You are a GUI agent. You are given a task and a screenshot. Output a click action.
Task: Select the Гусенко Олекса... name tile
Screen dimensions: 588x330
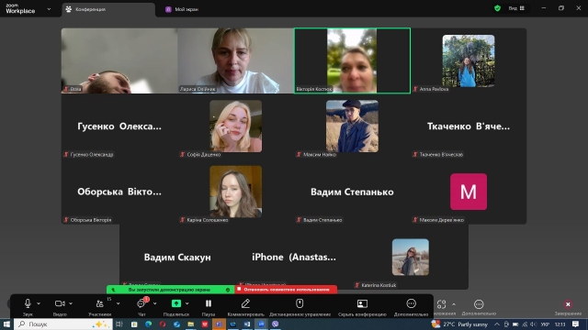[x=119, y=126]
